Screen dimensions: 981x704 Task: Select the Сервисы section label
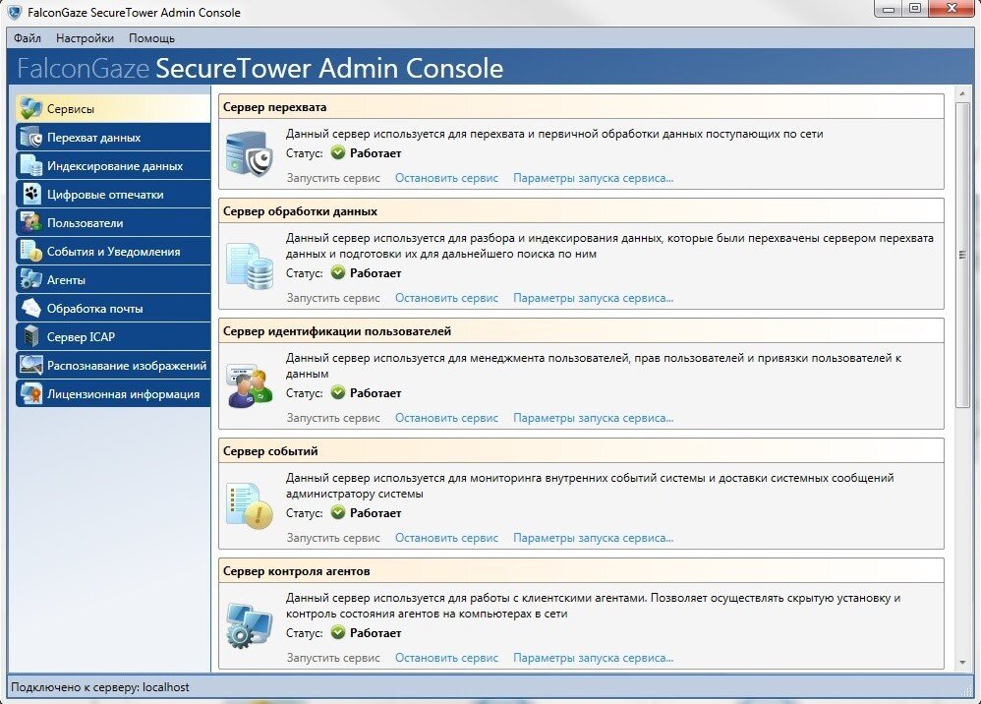tap(71, 109)
